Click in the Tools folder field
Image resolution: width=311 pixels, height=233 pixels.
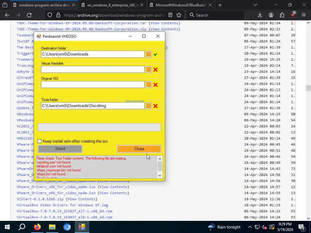click(93, 106)
